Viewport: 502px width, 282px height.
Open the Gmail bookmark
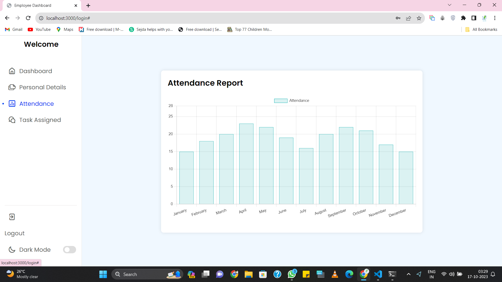coord(14,30)
